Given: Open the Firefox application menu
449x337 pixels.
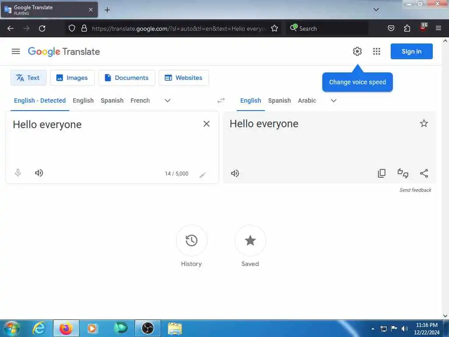Looking at the screenshot, I should coord(438,28).
